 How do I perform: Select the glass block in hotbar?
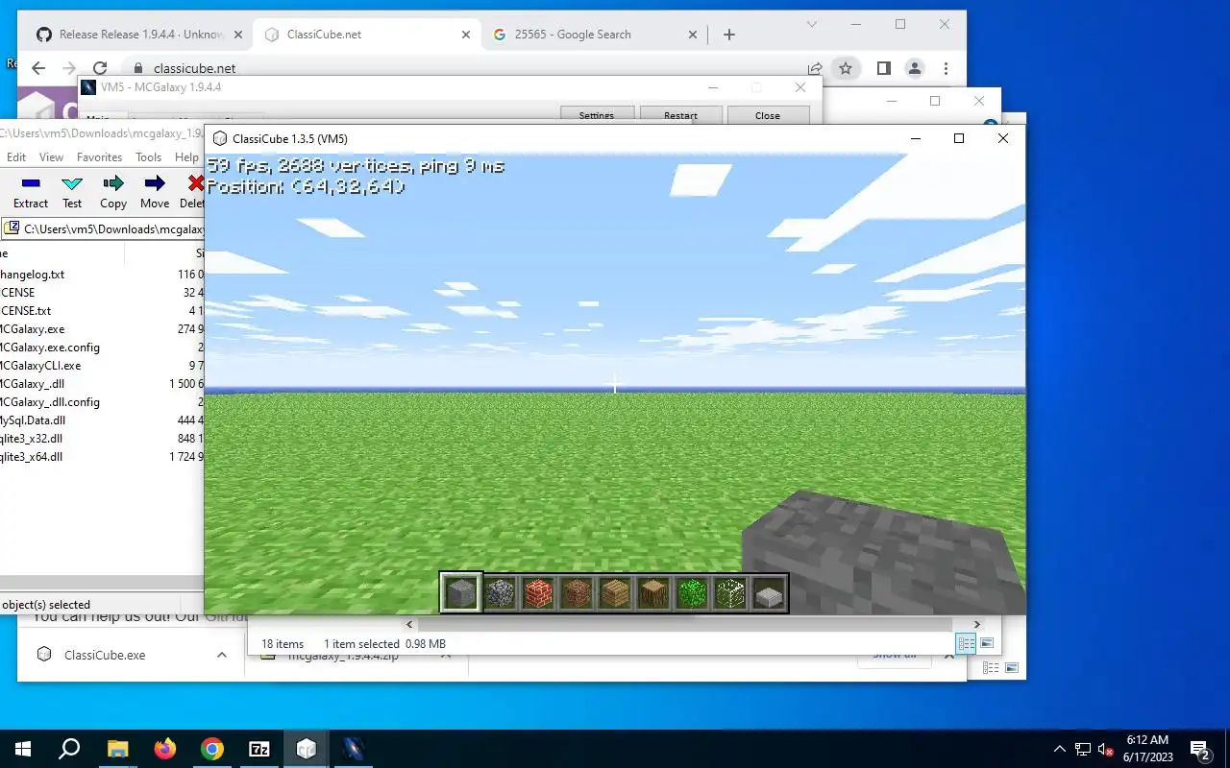point(730,593)
